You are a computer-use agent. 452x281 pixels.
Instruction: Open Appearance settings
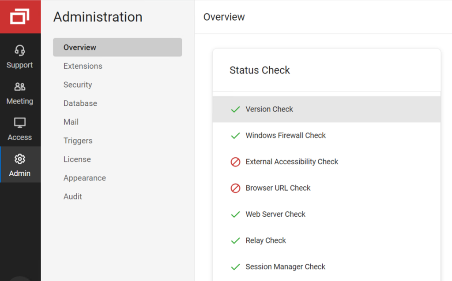pyautogui.click(x=84, y=178)
